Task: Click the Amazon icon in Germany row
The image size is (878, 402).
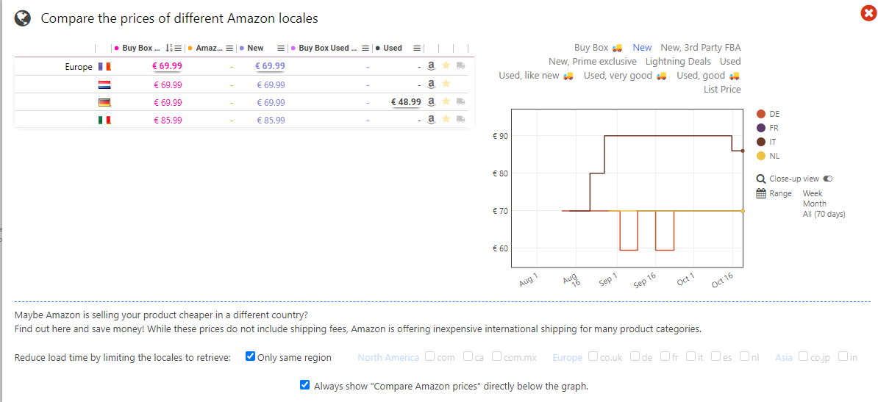Action: 432,102
